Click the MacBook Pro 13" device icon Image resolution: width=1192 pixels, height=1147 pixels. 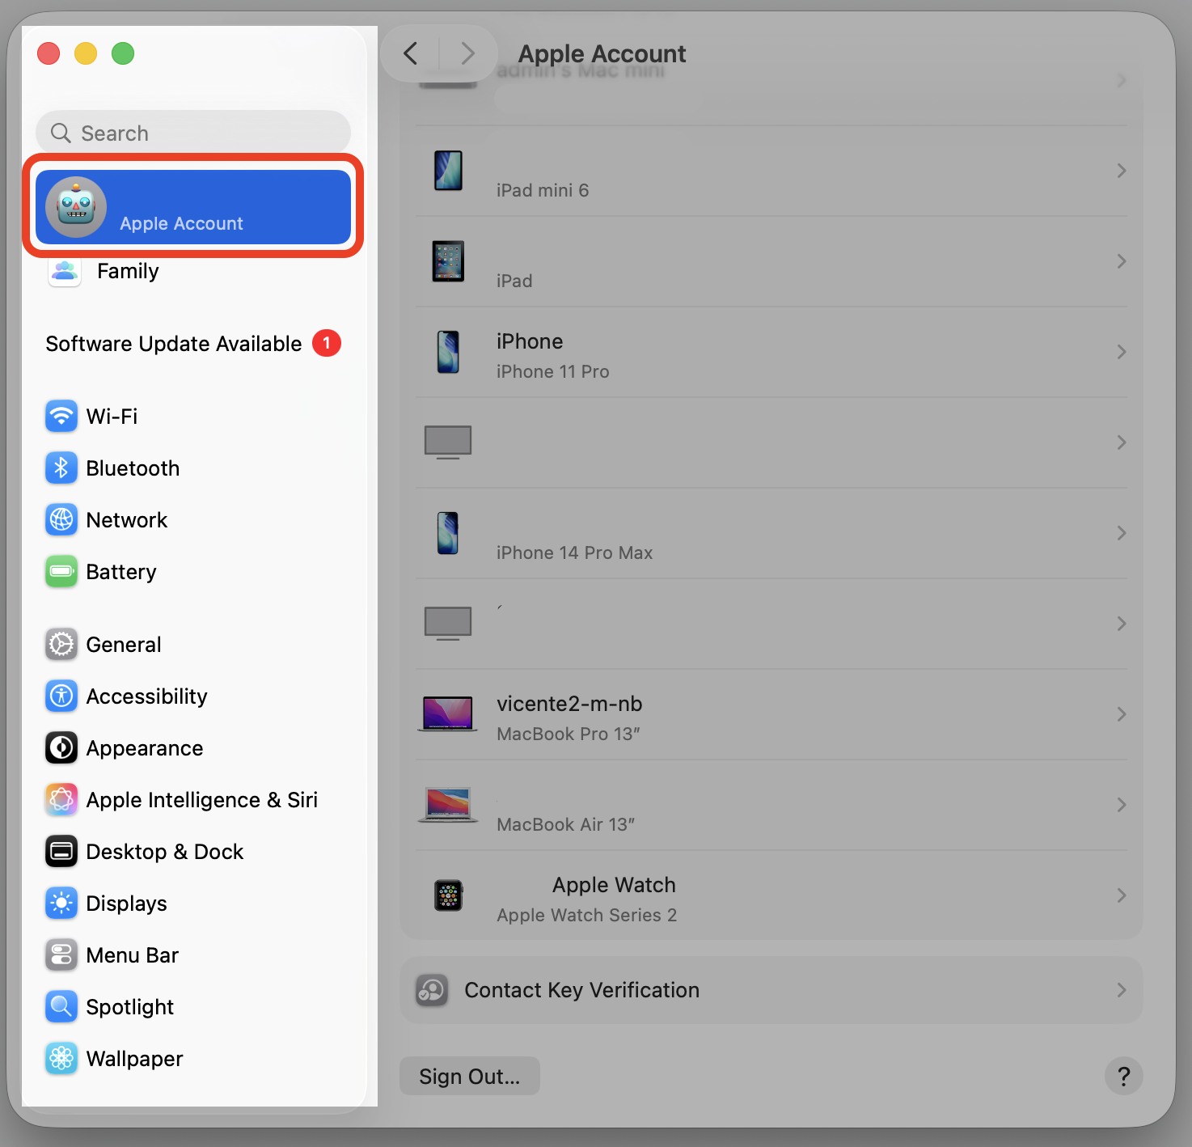pyautogui.click(x=448, y=713)
